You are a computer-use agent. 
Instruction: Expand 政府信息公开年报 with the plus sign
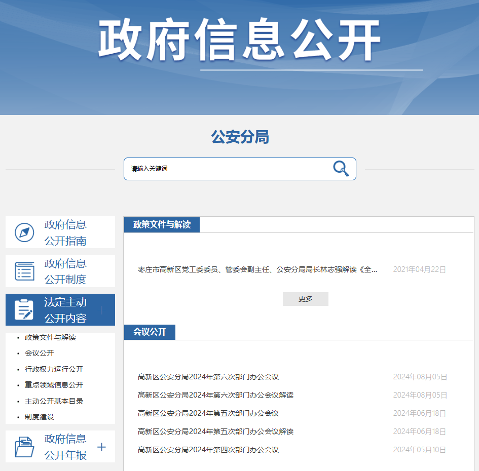point(101,447)
